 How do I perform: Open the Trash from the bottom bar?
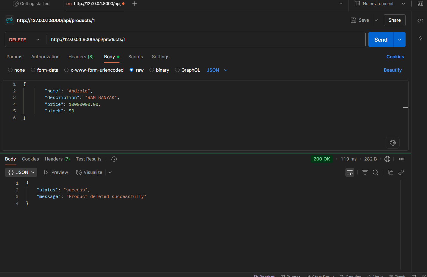point(397,276)
